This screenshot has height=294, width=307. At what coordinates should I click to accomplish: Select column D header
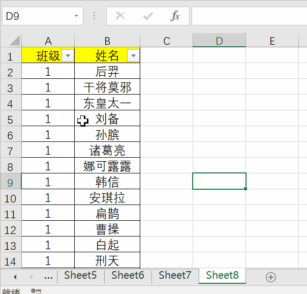click(219, 41)
